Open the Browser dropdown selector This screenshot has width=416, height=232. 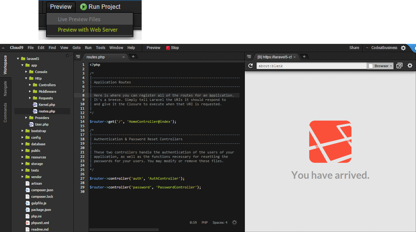(x=381, y=66)
